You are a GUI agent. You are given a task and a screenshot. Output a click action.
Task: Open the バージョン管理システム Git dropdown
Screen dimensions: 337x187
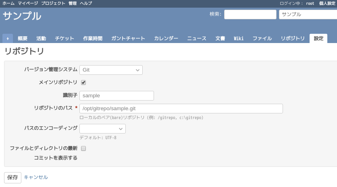(x=111, y=70)
